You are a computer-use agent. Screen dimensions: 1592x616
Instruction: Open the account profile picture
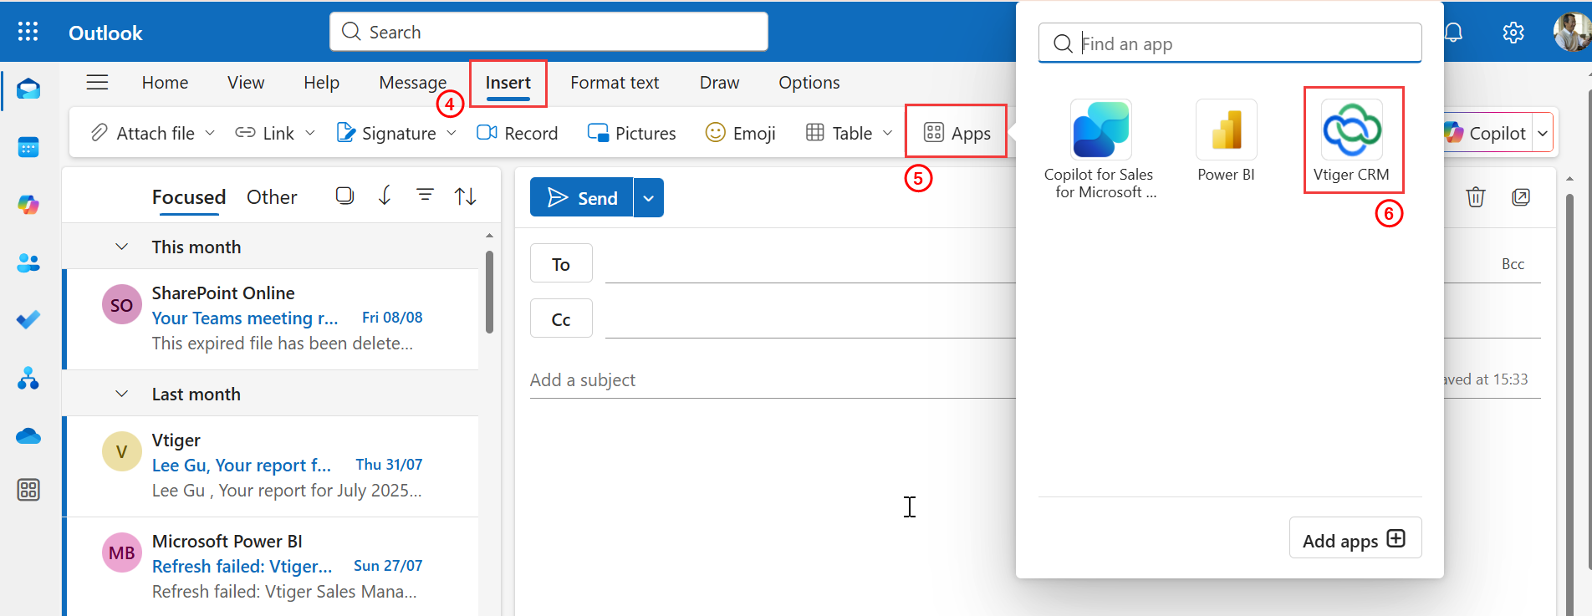pyautogui.click(x=1572, y=33)
